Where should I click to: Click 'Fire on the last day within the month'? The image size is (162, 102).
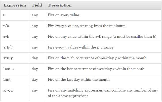coord(79,79)
